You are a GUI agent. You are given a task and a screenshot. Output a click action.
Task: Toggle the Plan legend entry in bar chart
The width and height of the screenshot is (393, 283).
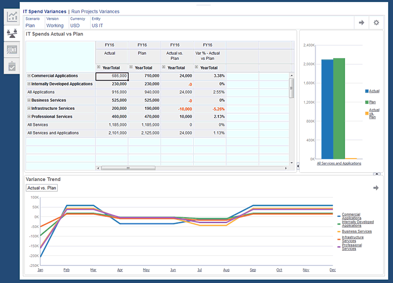pyautogui.click(x=372, y=102)
